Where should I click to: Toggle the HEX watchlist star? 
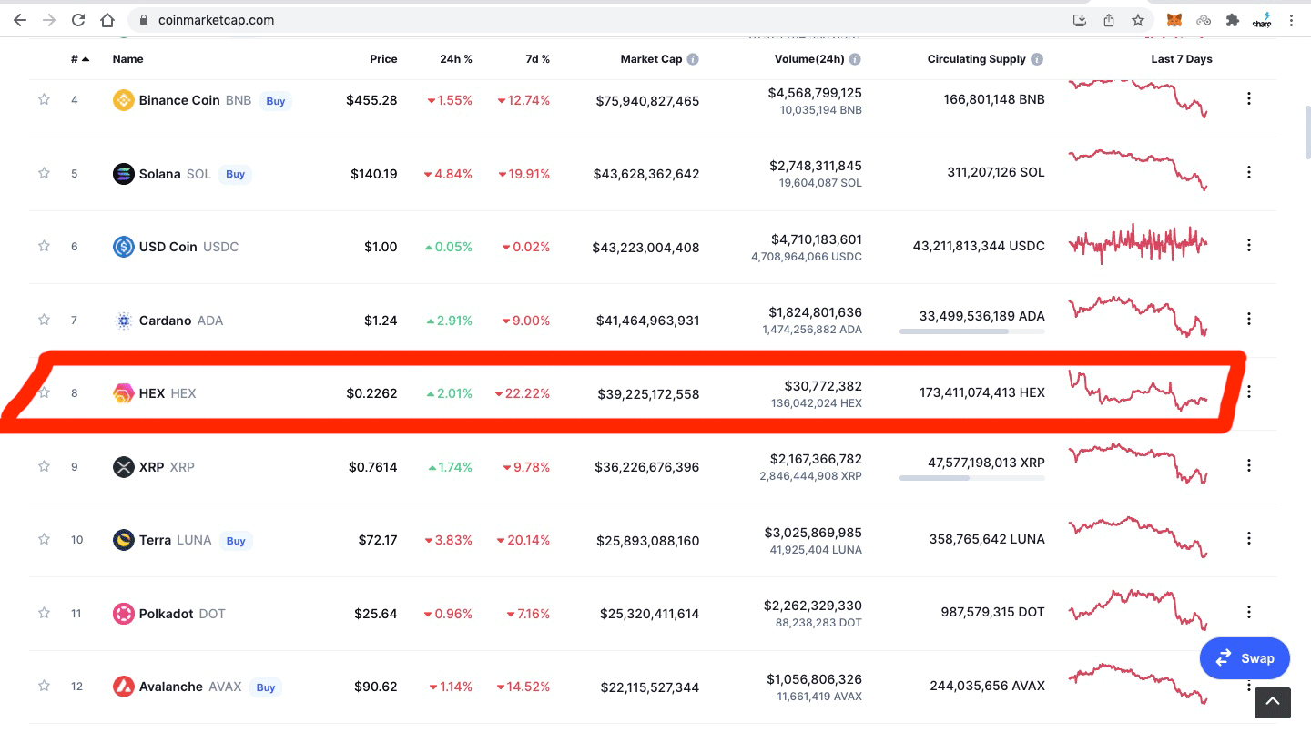click(x=44, y=392)
